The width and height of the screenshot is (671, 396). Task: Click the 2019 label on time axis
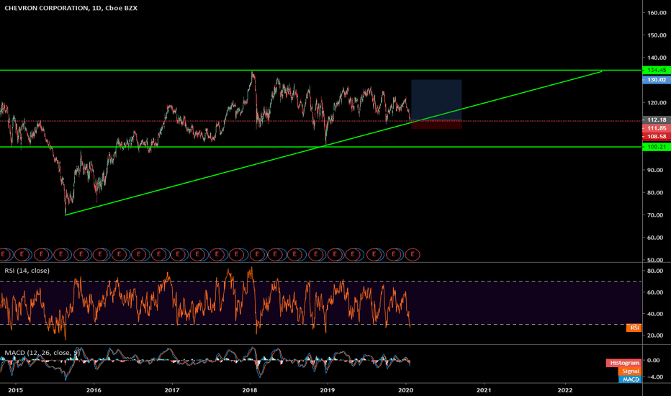point(328,390)
